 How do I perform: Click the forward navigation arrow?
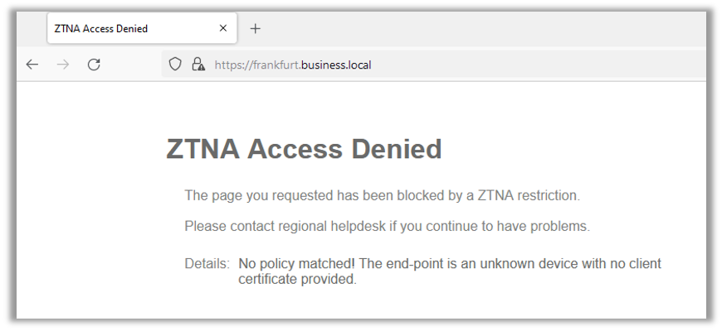63,65
